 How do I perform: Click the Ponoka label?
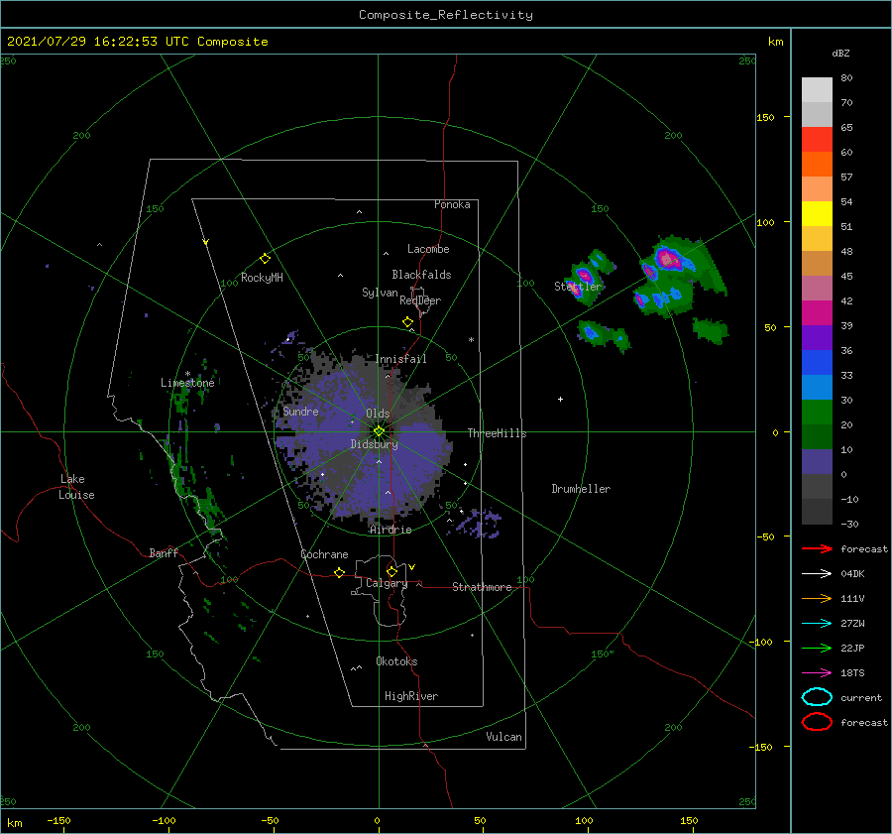tap(452, 204)
